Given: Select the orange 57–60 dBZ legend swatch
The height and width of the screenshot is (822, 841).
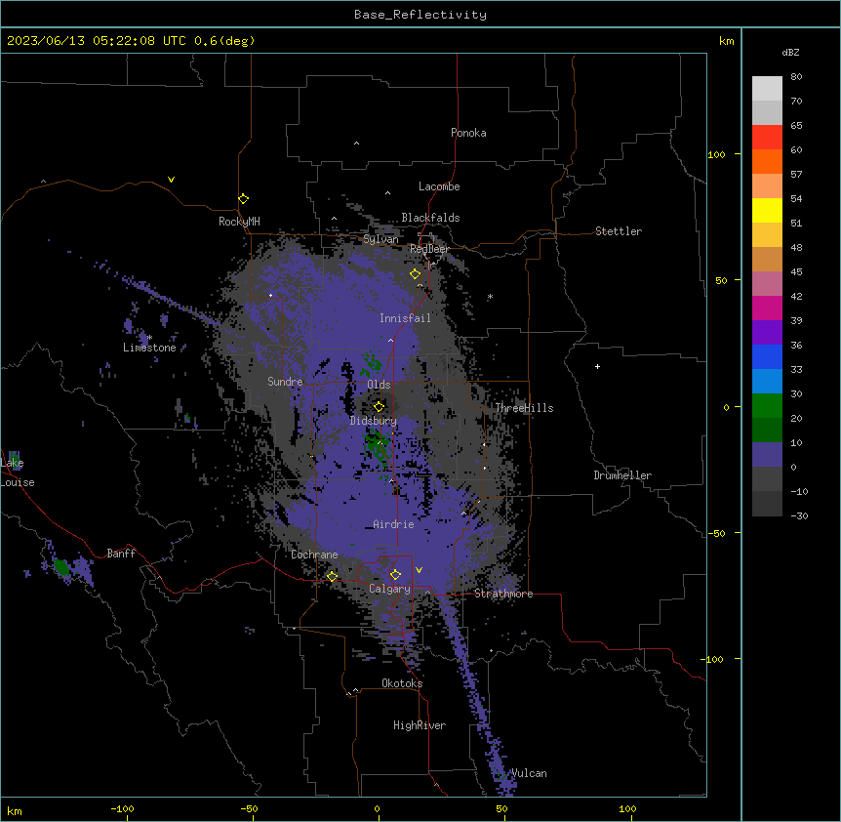Looking at the screenshot, I should pyautogui.click(x=767, y=161).
